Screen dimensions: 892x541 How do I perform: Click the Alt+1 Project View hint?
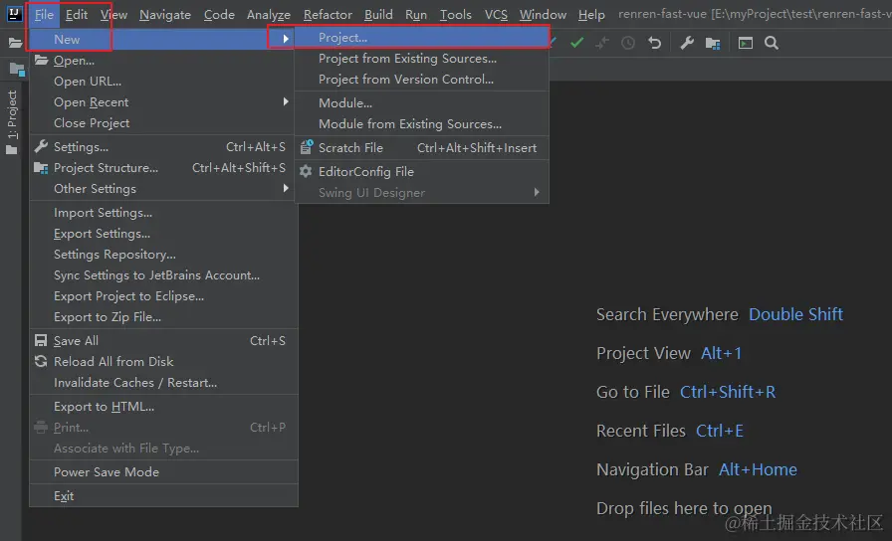(x=721, y=353)
